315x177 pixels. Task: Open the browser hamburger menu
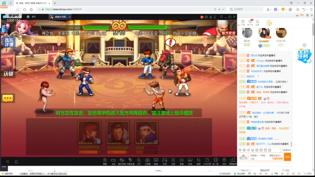(311, 9)
